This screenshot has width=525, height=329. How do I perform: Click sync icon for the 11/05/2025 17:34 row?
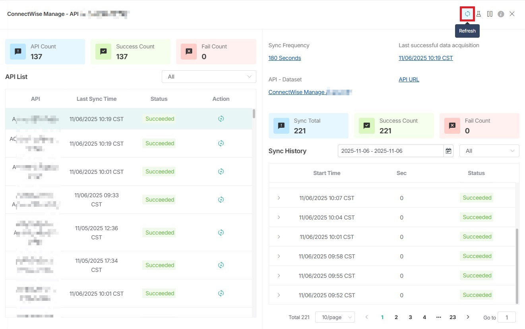[221, 265]
